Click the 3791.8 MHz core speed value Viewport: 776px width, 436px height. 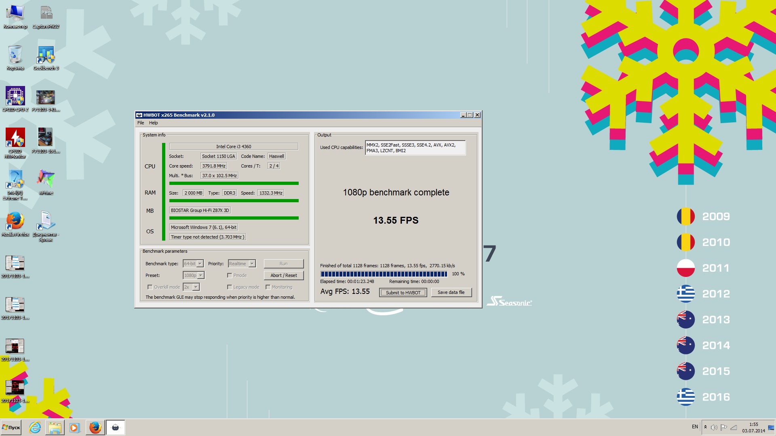(x=214, y=166)
